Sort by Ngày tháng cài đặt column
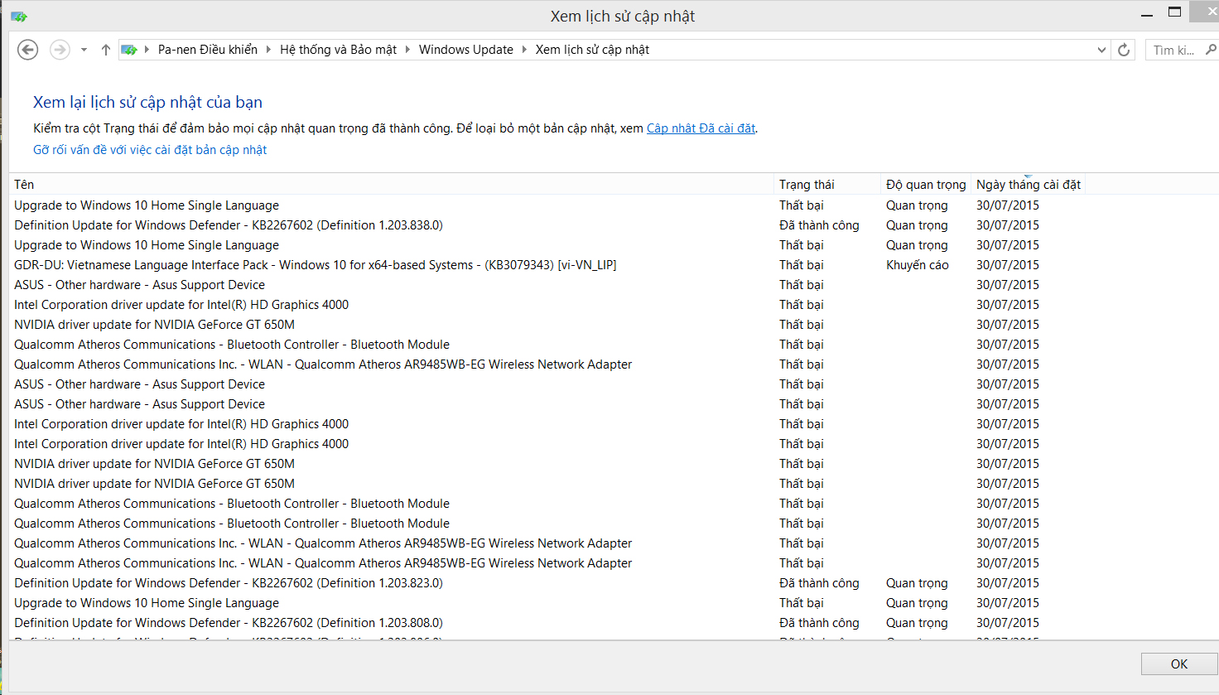 [x=1028, y=185]
